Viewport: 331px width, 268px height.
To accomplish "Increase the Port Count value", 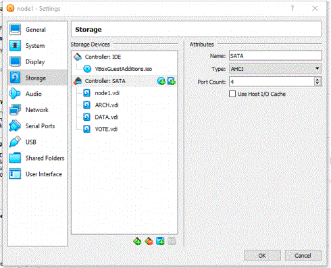I will (317, 80).
